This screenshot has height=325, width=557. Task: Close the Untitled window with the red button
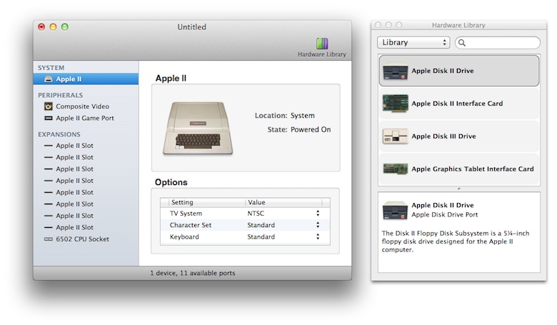point(41,27)
